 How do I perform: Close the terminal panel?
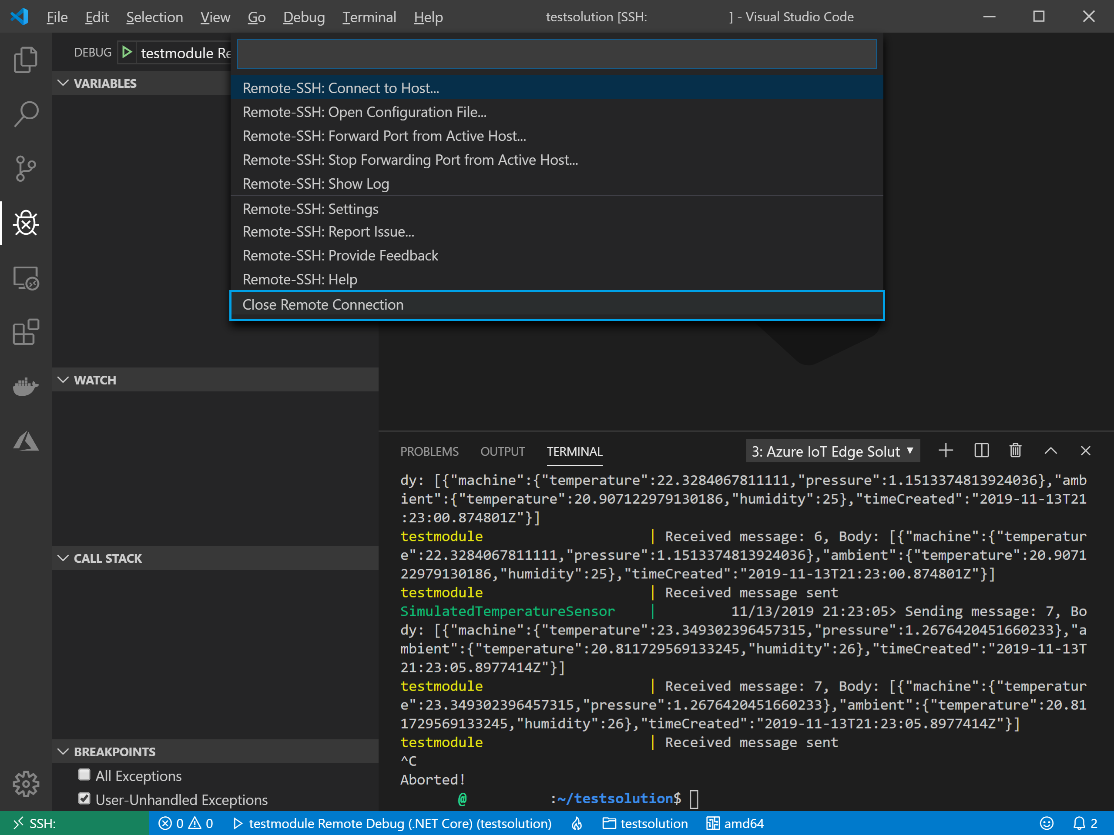point(1085,451)
